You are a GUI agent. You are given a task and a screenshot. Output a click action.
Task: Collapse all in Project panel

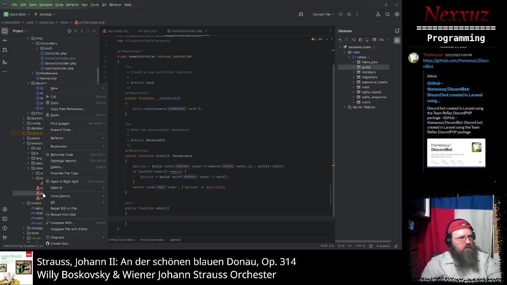pos(82,31)
